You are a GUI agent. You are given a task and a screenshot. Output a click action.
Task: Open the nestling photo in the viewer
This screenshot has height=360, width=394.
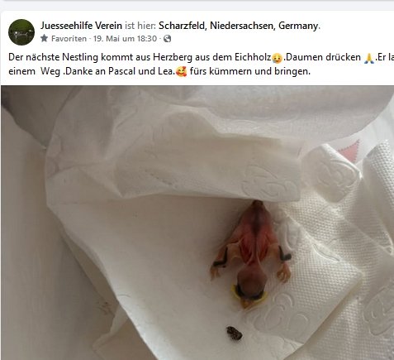click(197, 223)
